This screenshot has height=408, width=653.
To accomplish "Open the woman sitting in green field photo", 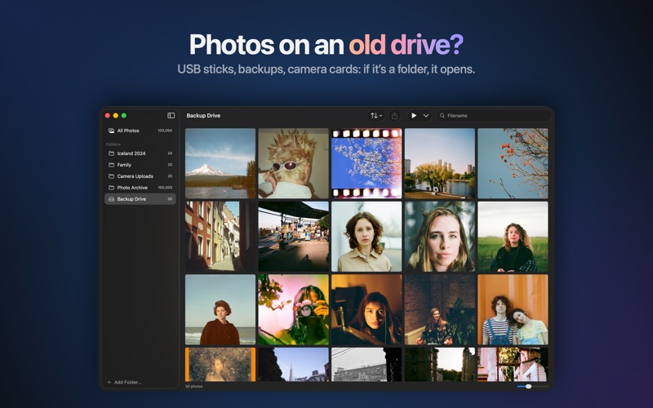I will tap(513, 237).
